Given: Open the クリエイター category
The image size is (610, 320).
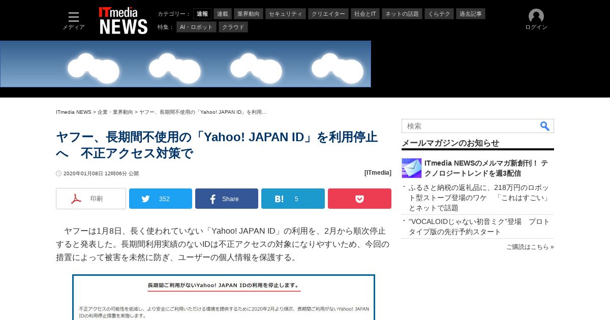Looking at the screenshot, I should (x=328, y=14).
